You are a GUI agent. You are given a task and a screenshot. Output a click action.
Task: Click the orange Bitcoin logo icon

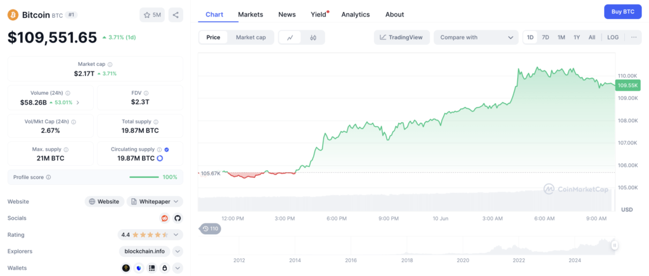coord(13,15)
